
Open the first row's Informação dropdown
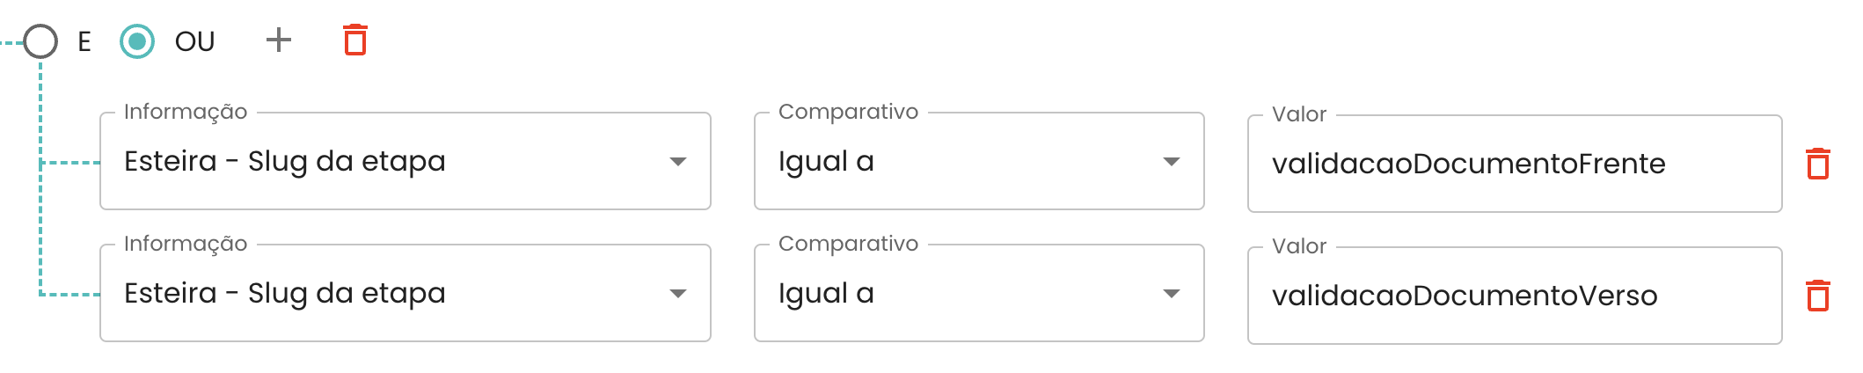(405, 162)
